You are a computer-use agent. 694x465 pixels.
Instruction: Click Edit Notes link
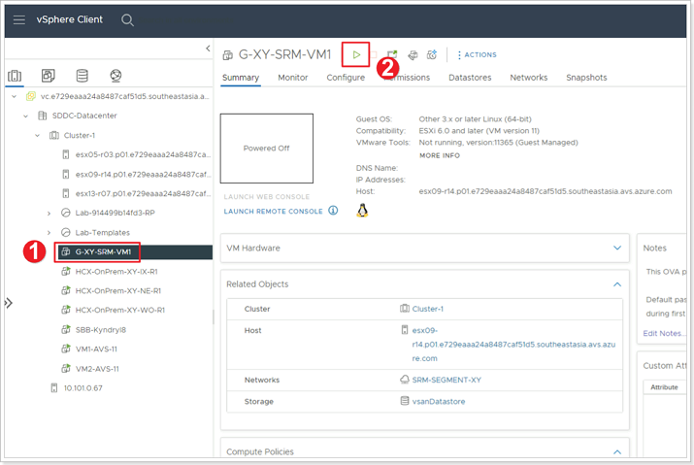664,334
